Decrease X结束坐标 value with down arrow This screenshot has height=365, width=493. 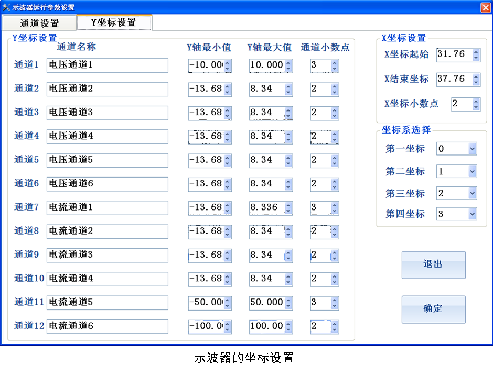pos(476,82)
